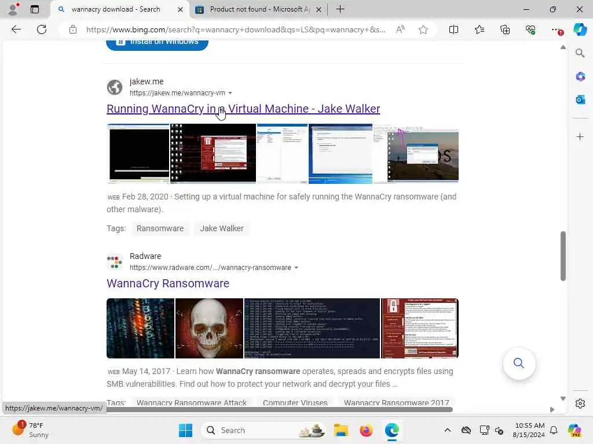Refresh the page
Image resolution: width=593 pixels, height=444 pixels.
click(42, 29)
